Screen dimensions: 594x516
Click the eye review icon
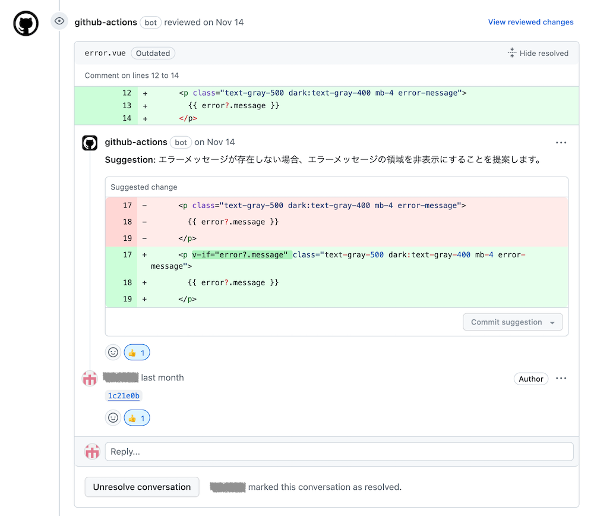point(59,21)
